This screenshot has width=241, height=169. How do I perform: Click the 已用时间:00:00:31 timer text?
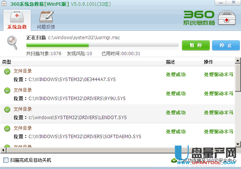click(x=121, y=53)
